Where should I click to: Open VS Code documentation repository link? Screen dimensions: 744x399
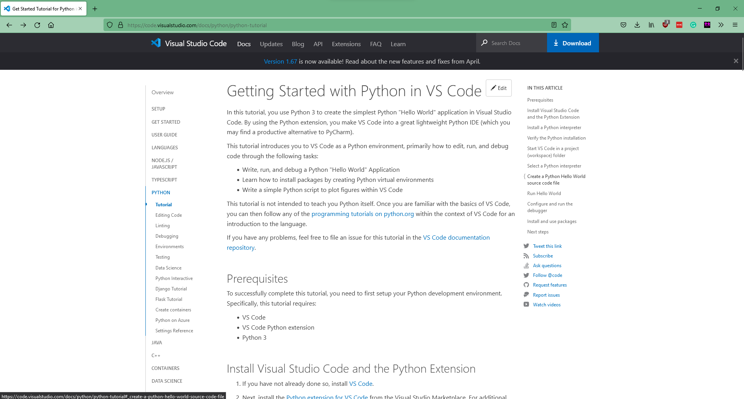(456, 237)
